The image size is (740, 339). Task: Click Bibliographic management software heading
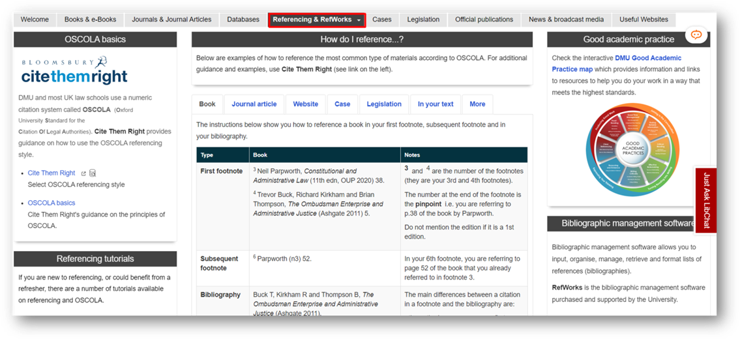coord(629,224)
